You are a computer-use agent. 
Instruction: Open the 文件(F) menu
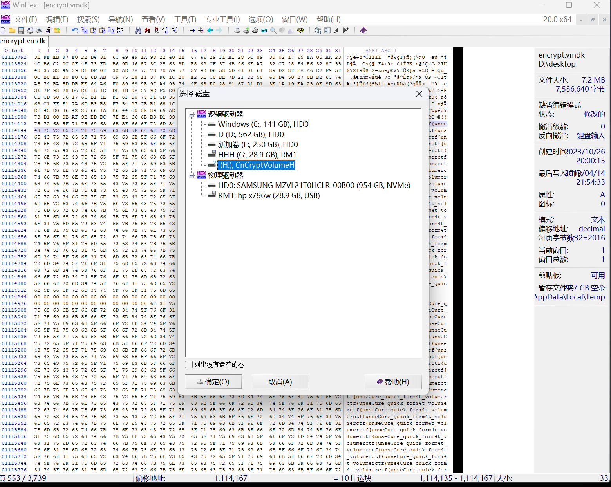pos(26,19)
